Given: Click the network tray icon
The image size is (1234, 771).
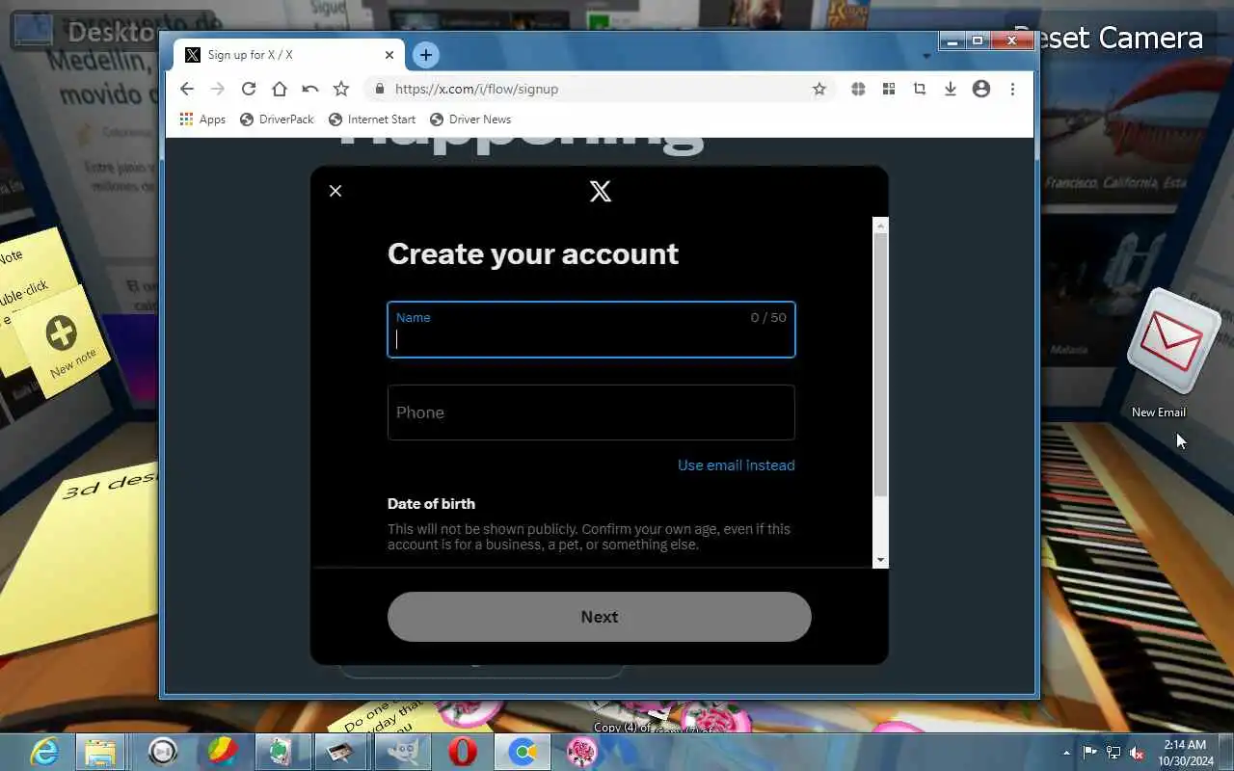Looking at the screenshot, I should (x=1113, y=753).
